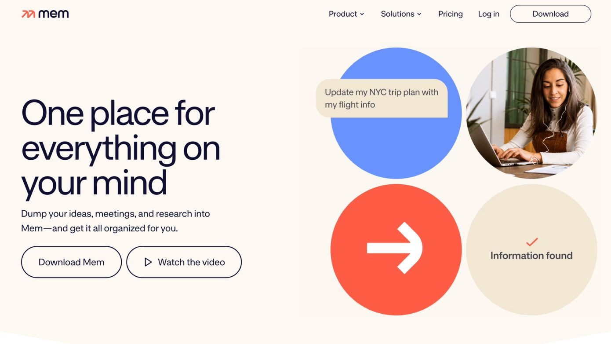Click the Mem logo in the header
The image size is (611, 344).
click(x=45, y=14)
